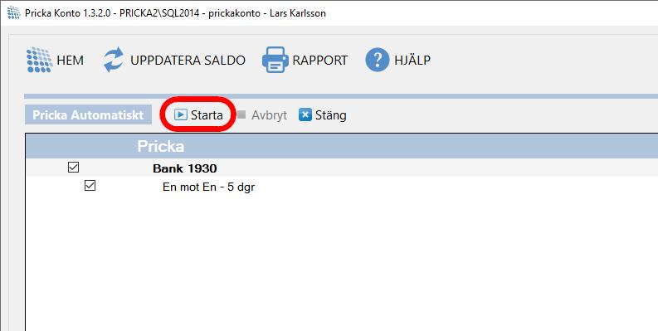The image size is (658, 331).
Task: Click the gray stop square beside Avbryt
Action: 241,114
